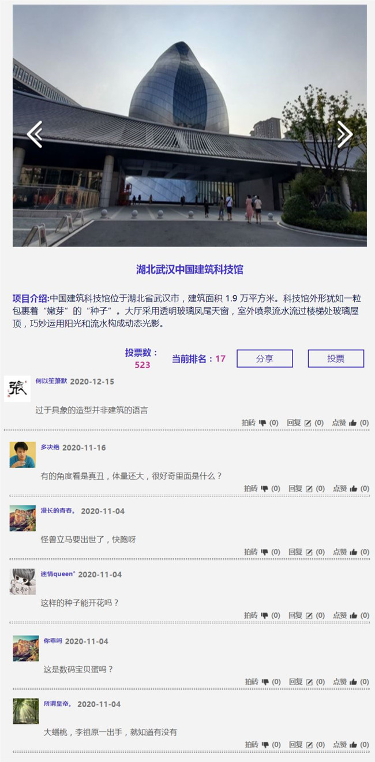Image resolution: width=375 pixels, height=762 pixels.
Task: Click the 投票 vote button
Action: coord(336,358)
